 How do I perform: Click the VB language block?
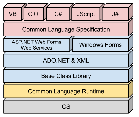[x=13, y=14]
